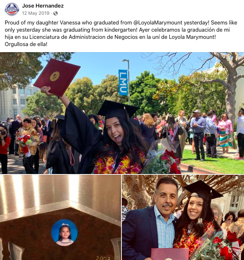Open the kindergarten portrait plaque photo
This screenshot has height=260, width=244.
60,217
